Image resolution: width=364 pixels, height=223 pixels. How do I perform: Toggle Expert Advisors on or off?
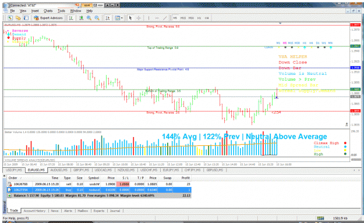point(48,18)
